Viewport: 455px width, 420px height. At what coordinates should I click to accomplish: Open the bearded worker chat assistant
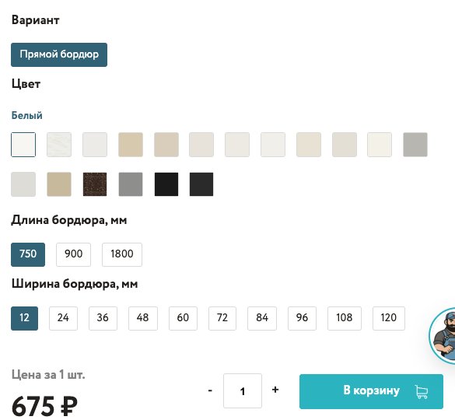coord(443,336)
